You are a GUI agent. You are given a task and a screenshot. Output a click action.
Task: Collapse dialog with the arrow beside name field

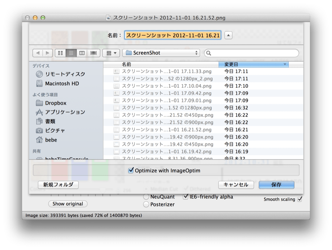click(228, 35)
